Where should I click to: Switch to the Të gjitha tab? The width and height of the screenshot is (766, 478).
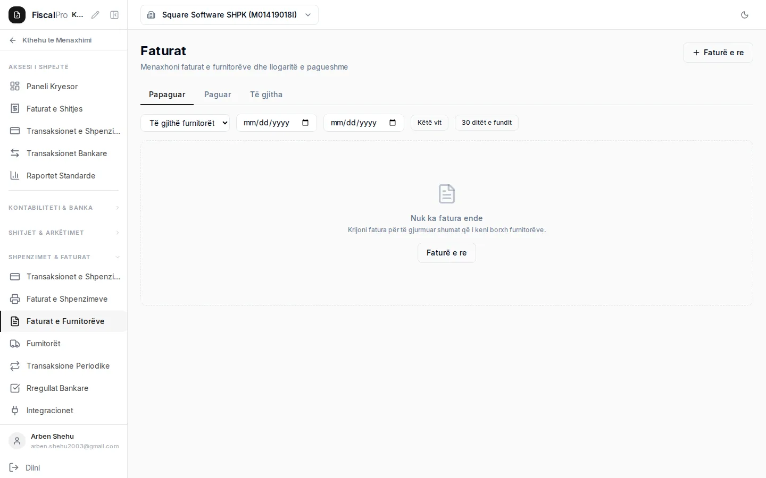point(266,95)
